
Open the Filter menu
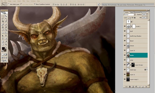pyautogui.click(x=24, y=1)
